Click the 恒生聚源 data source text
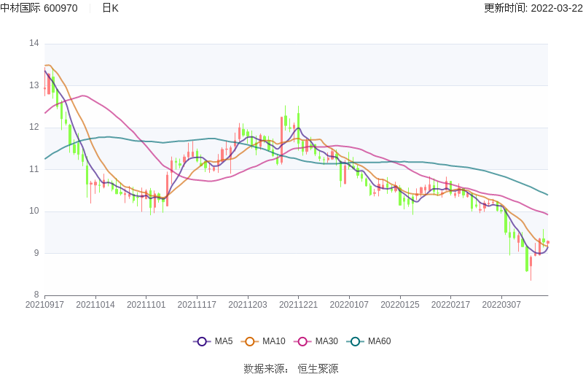Viewport: 583px width, 377px height. (318, 369)
